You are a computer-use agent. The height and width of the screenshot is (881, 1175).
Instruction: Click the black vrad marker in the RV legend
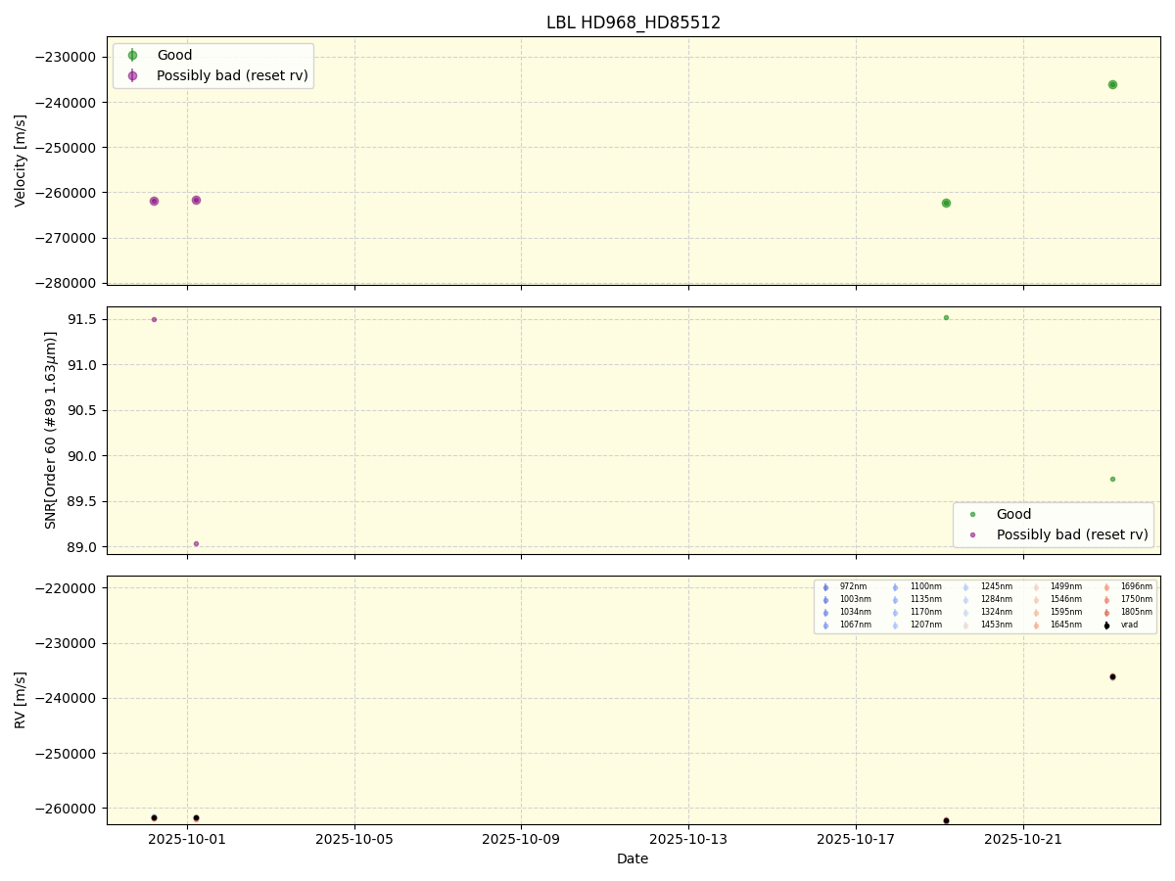[x=1106, y=626]
